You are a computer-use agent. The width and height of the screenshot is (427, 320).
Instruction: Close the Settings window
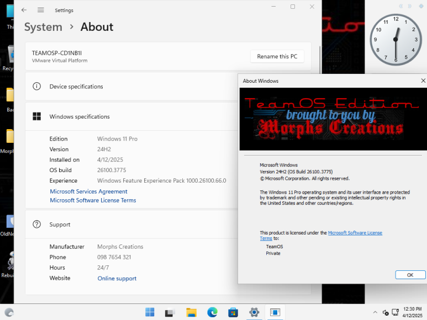point(312,7)
